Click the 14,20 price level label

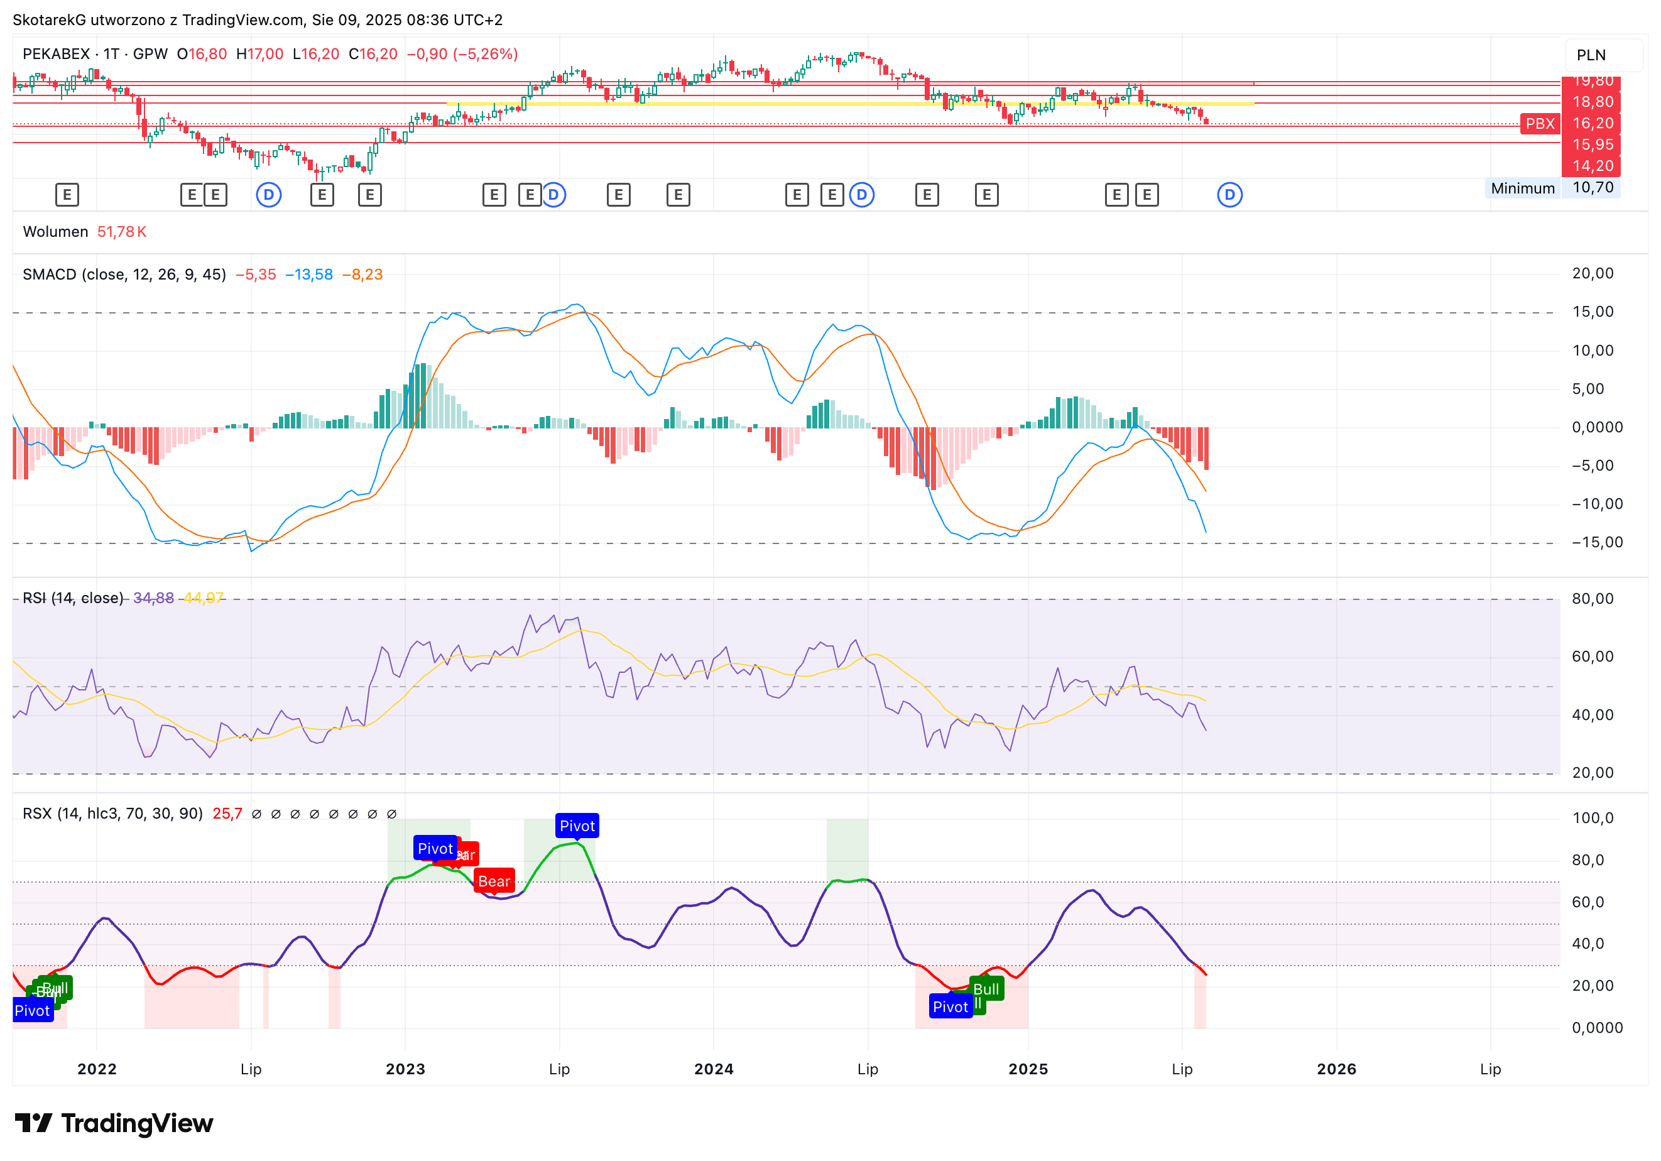coord(1593,166)
